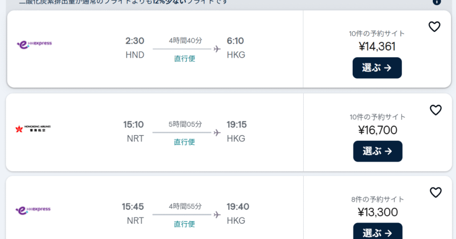Save the 2:30 HND flight with heart icon
The image size is (456, 239).
click(x=435, y=27)
